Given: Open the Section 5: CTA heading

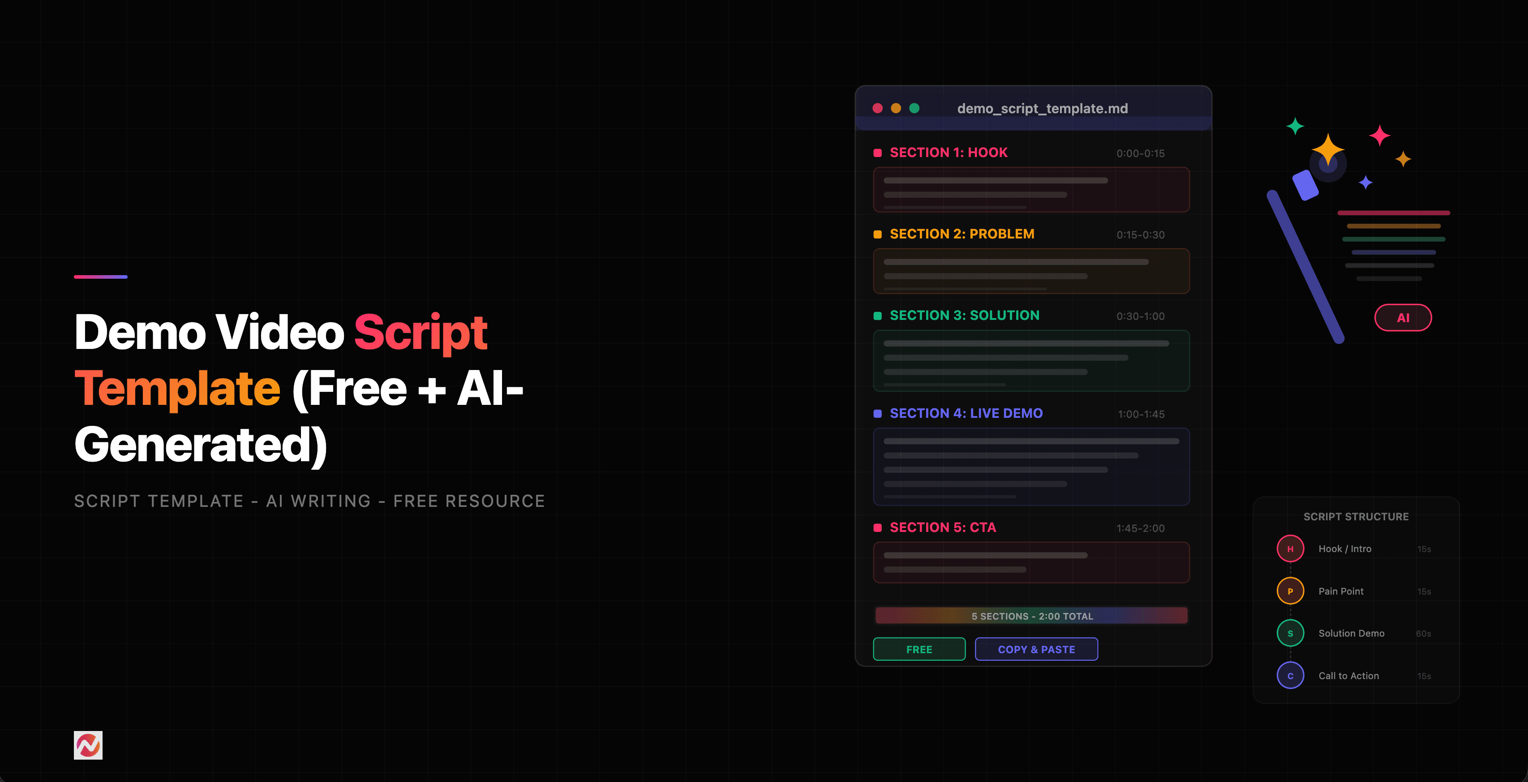Looking at the screenshot, I should 942,527.
